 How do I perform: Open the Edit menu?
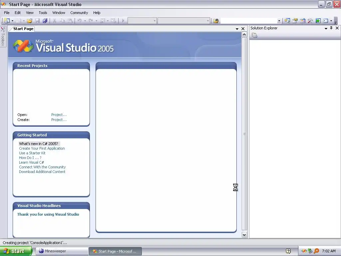tap(18, 13)
